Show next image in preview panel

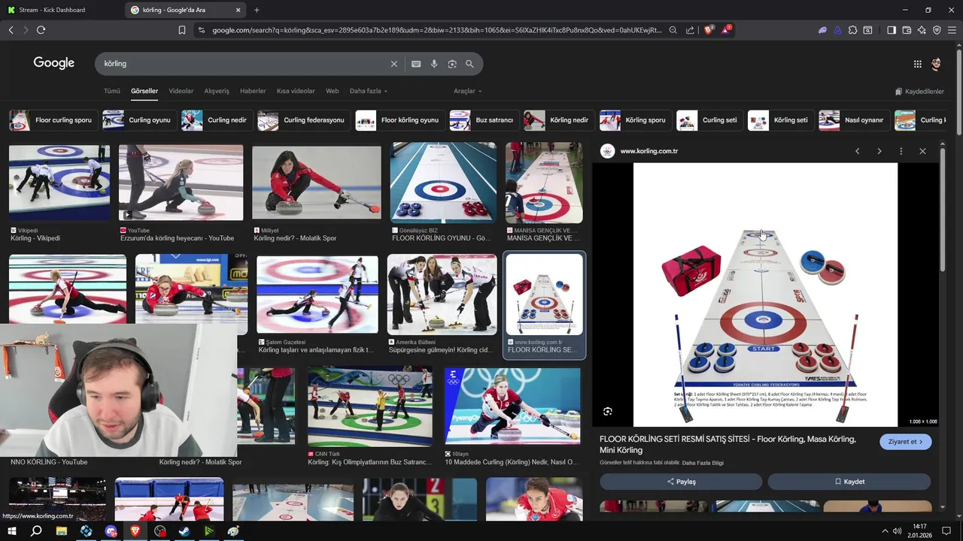(879, 151)
